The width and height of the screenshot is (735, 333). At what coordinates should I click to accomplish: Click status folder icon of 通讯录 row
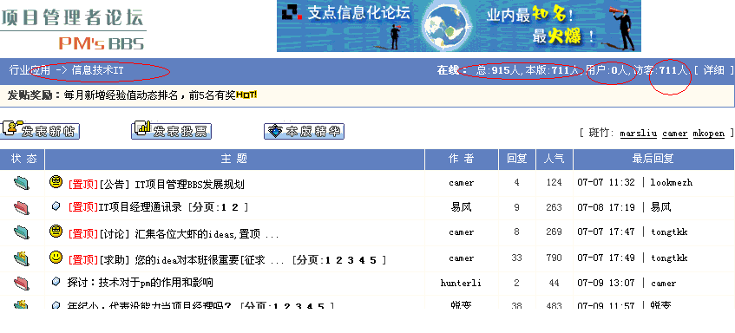[x=22, y=207]
